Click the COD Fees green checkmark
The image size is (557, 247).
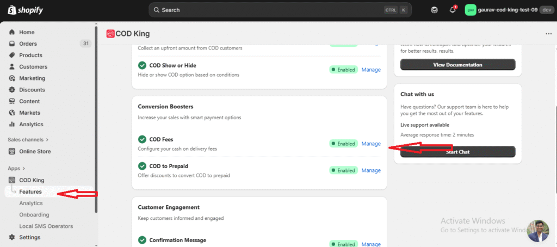(142, 140)
